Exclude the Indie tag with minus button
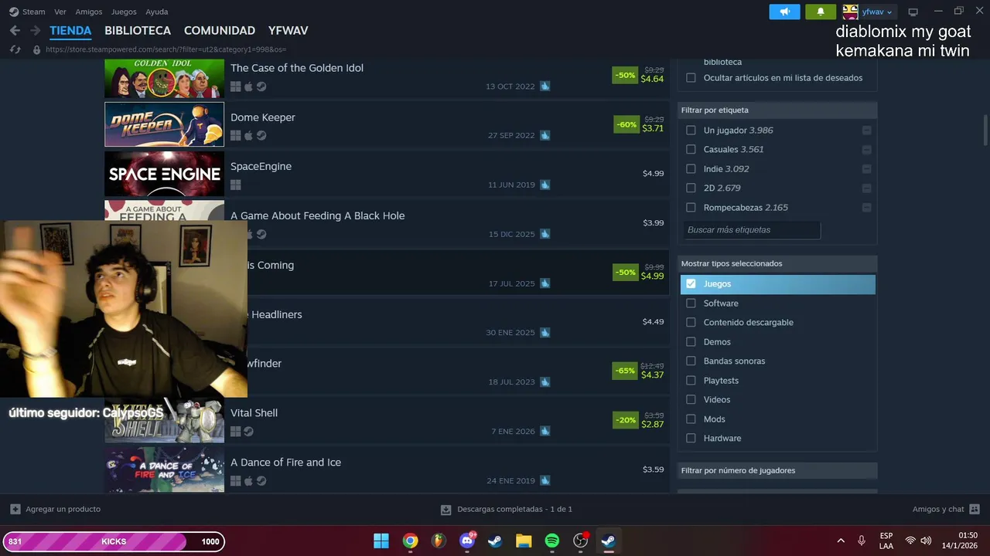 (x=866, y=169)
